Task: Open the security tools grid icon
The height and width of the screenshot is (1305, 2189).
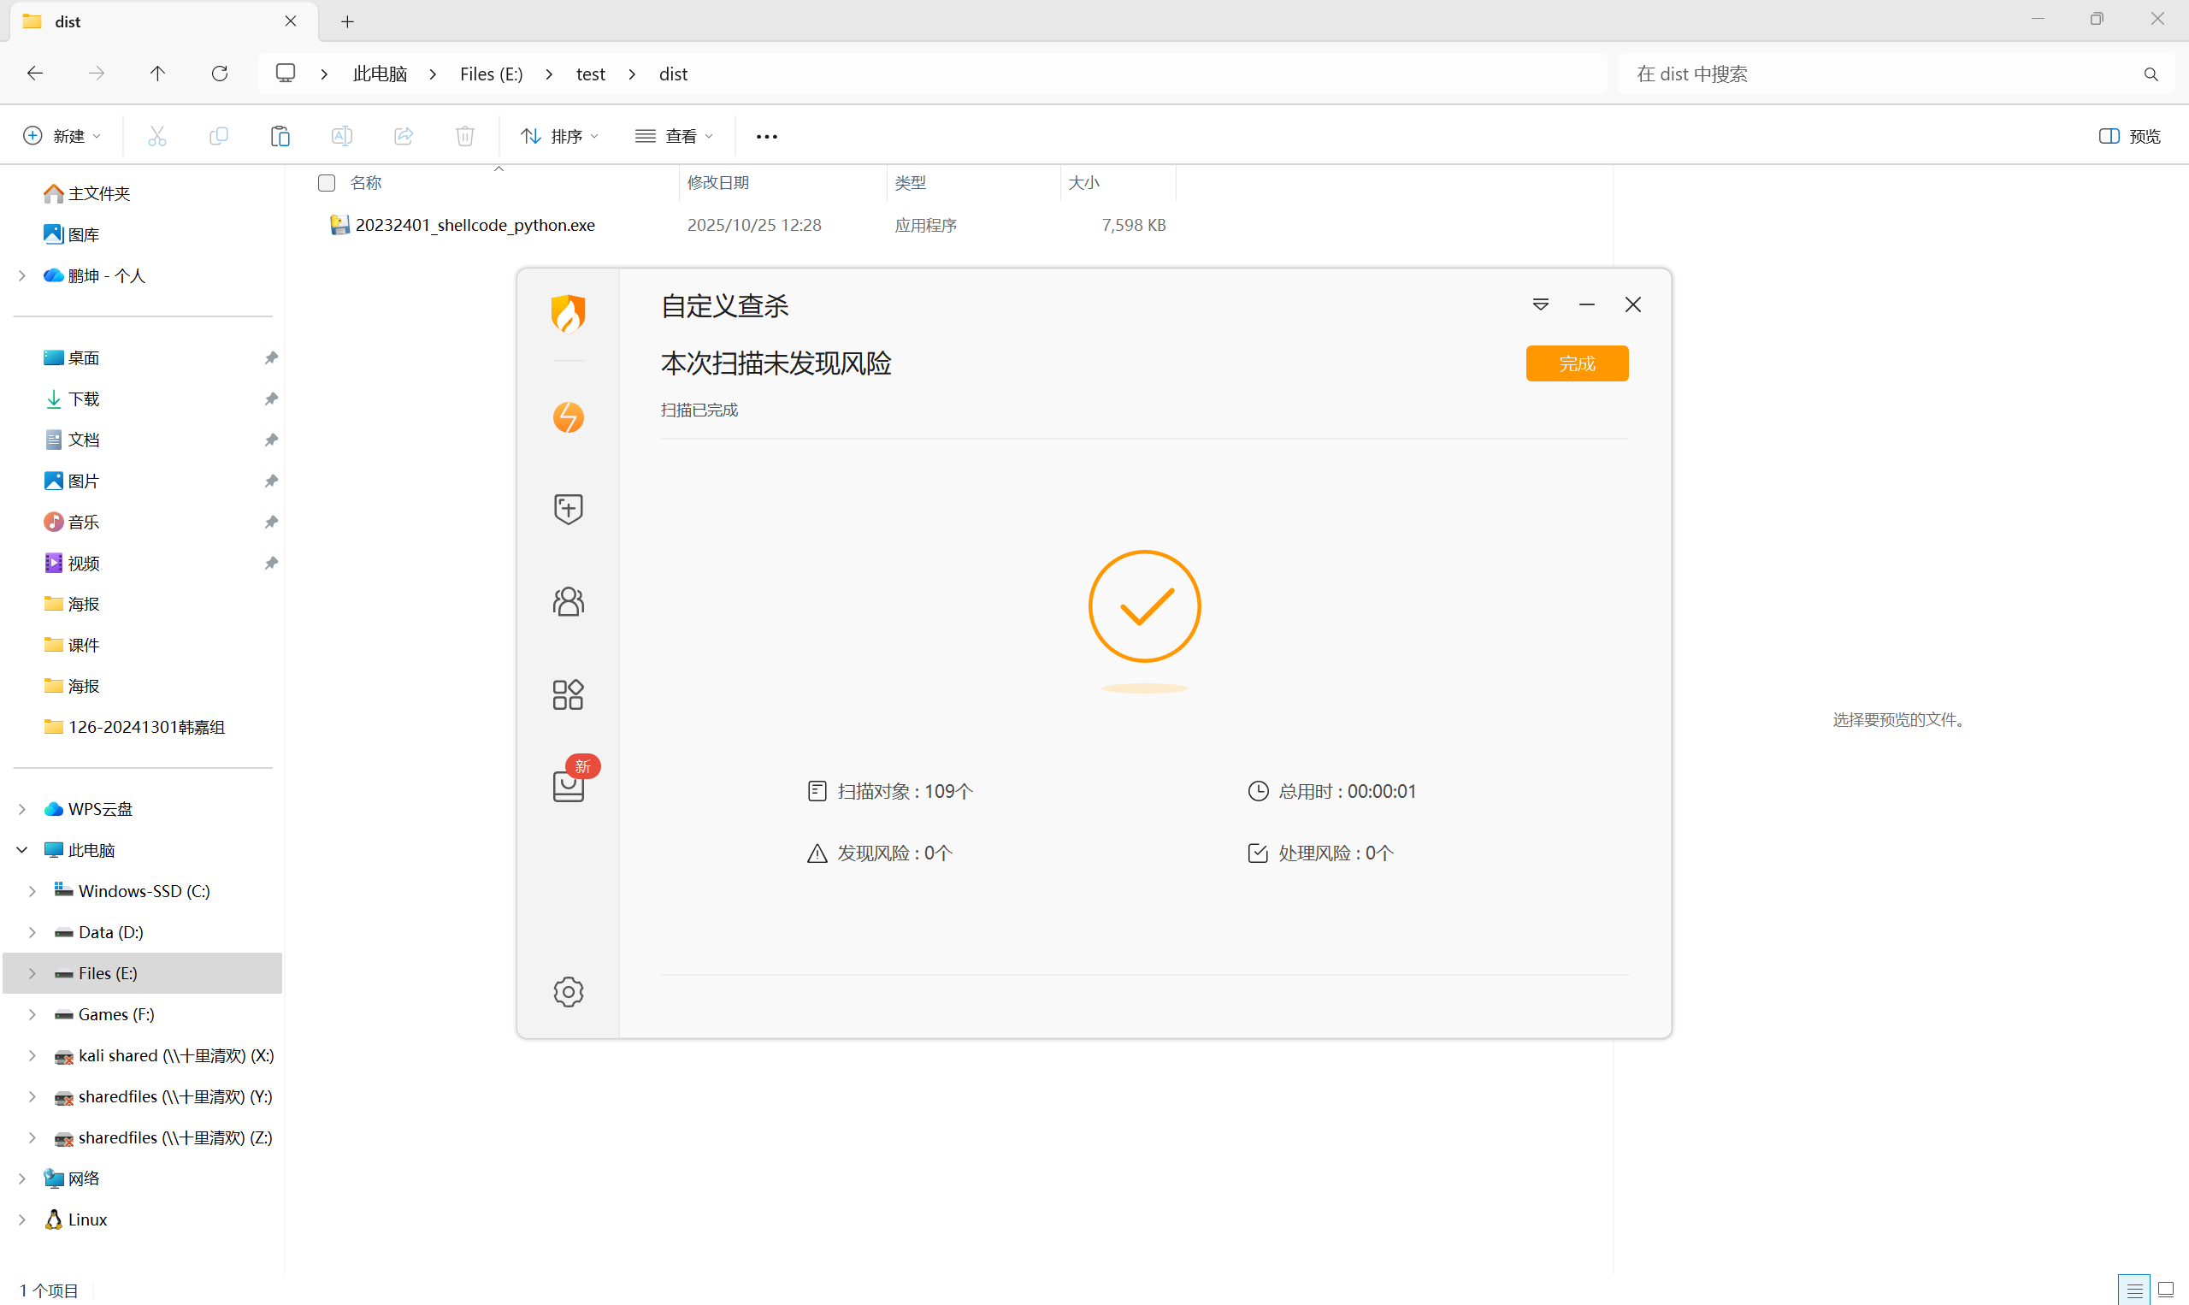Action: (568, 694)
